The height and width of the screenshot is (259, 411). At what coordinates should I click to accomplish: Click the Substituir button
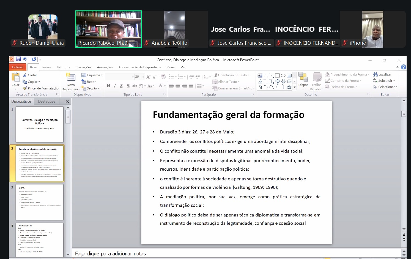pos(384,80)
